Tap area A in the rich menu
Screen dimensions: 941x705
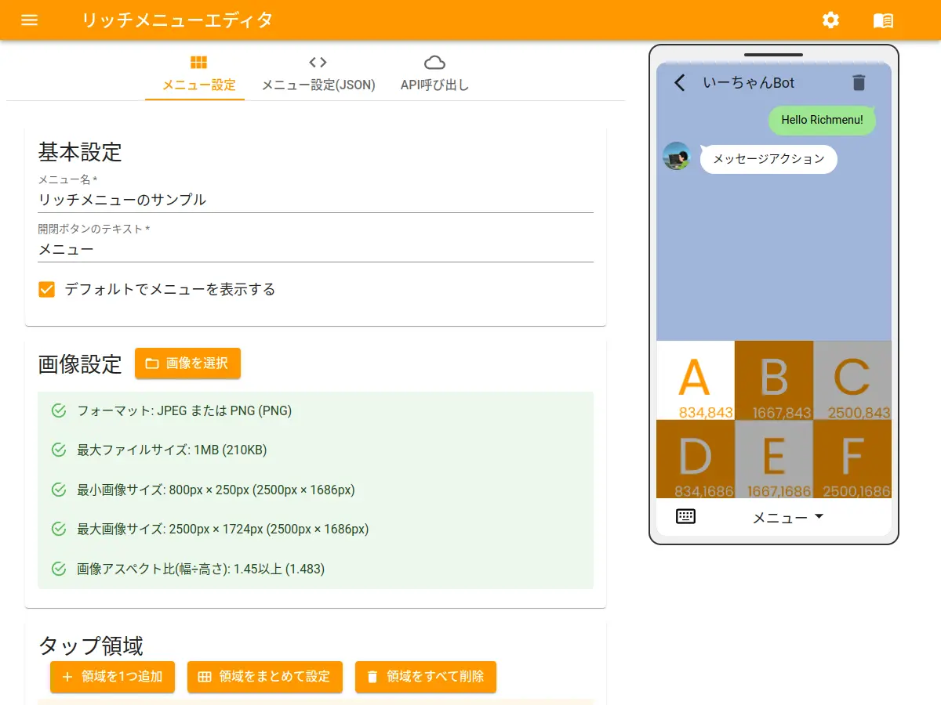pos(695,380)
